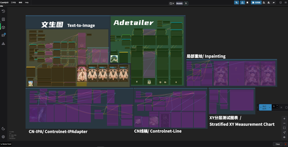Select the CN-IPA/ Controlnet-IPAdapter label
The image size is (288, 147).
pyautogui.click(x=58, y=132)
